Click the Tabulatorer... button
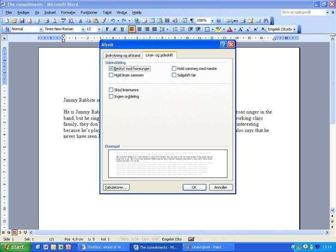This screenshot has height=252, width=336. (116, 187)
